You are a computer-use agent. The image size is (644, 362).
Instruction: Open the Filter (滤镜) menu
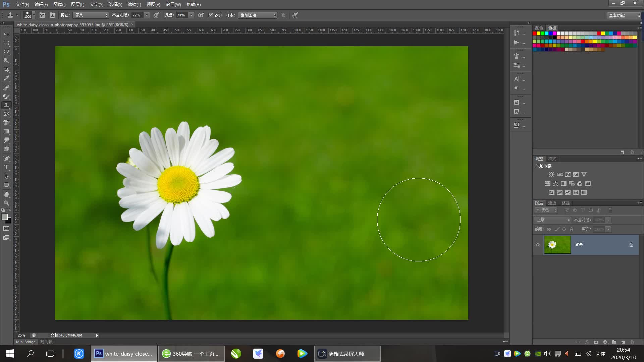(x=134, y=4)
